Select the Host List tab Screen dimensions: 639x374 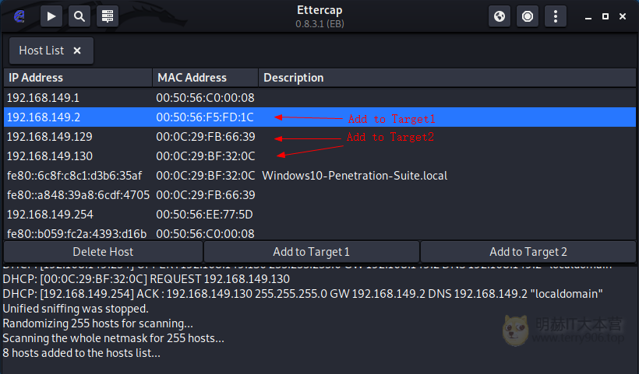tap(41, 51)
